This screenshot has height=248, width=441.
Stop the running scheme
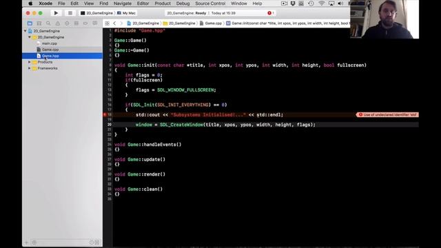pyautogui.click(x=70, y=13)
